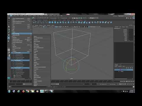Toggle the Auto Keyframe button
Viewport: 142px width, 106px height.
click(131, 84)
